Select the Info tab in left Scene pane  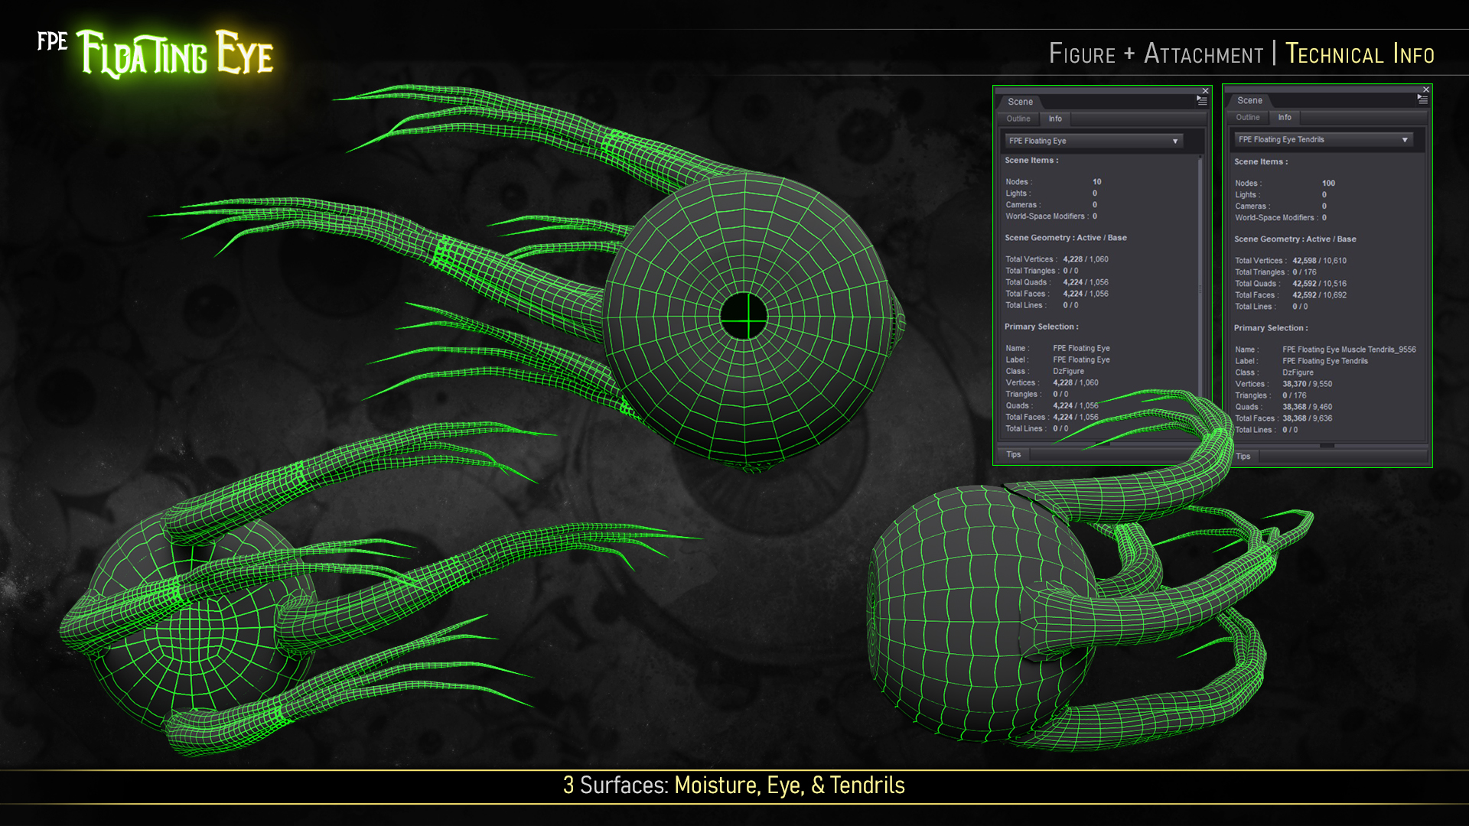pos(1055,119)
